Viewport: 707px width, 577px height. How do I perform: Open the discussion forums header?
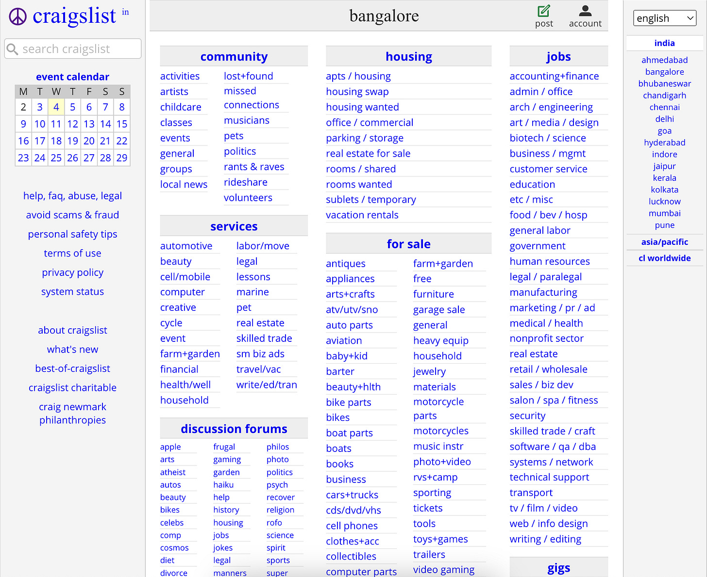(x=234, y=429)
